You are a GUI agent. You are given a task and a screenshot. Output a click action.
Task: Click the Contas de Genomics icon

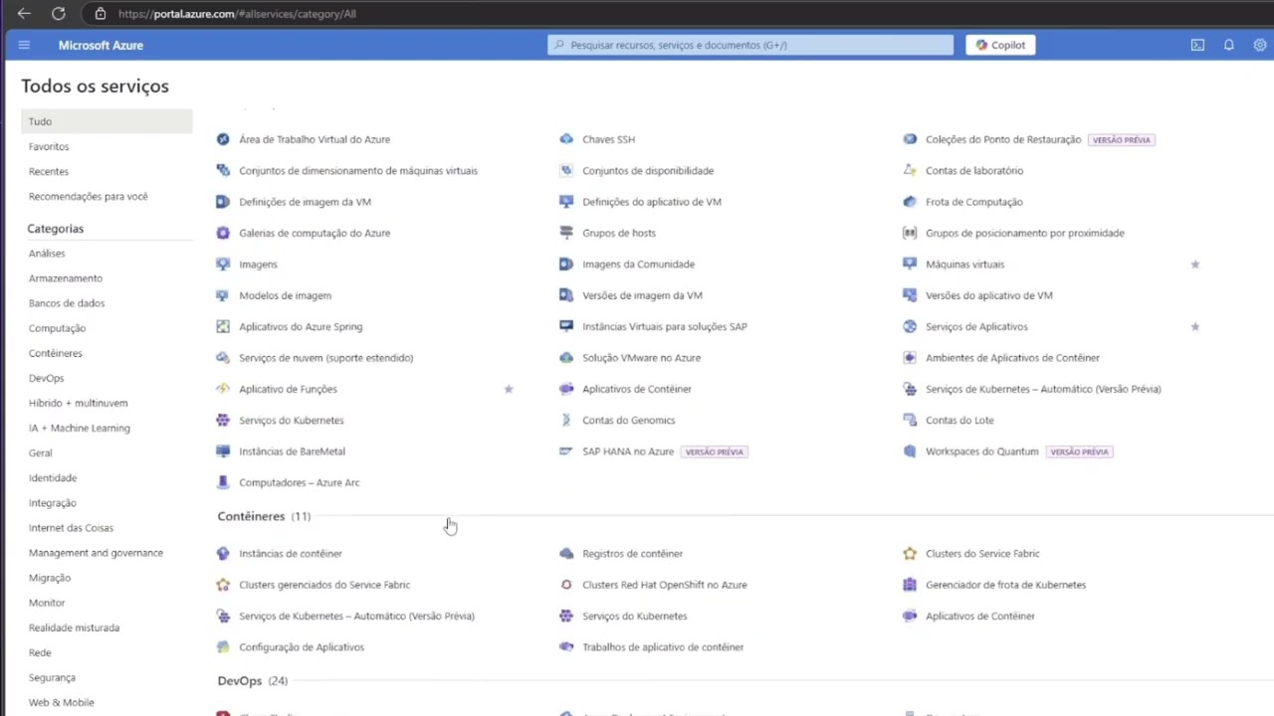point(566,420)
